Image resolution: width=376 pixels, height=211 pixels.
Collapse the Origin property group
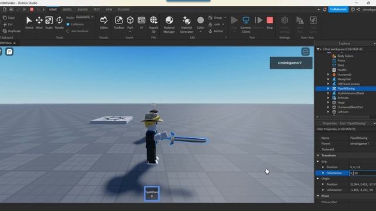tap(318, 179)
